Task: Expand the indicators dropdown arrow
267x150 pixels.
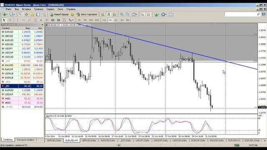Action: tap(159, 15)
